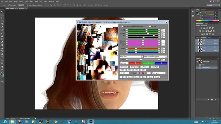Viewport: 221px width, 124px height.
Task: Select the Gradient tool
Action: [x=2, y=45]
